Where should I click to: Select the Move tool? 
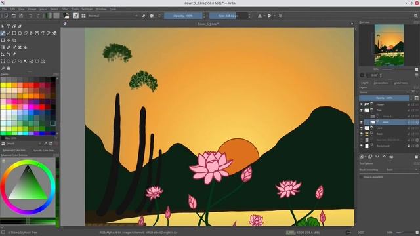[9, 40]
